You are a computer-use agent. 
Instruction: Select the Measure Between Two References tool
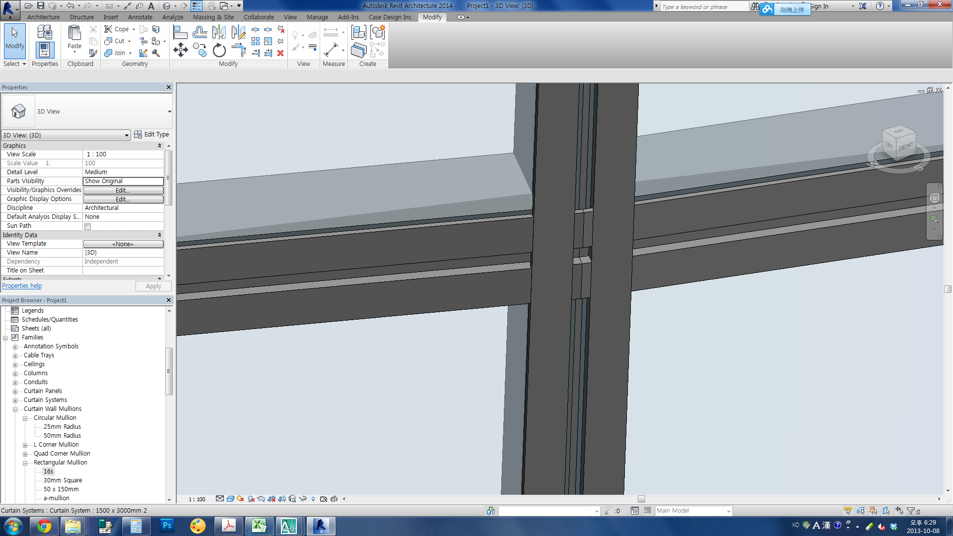tap(331, 33)
